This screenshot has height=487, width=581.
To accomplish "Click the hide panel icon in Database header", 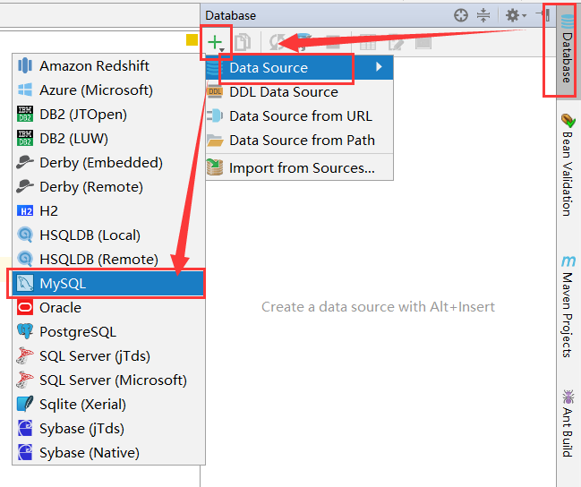I will [543, 15].
